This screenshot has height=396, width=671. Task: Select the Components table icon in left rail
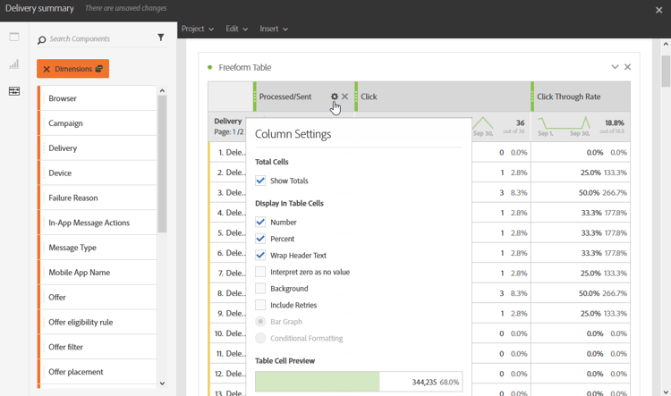[x=14, y=91]
